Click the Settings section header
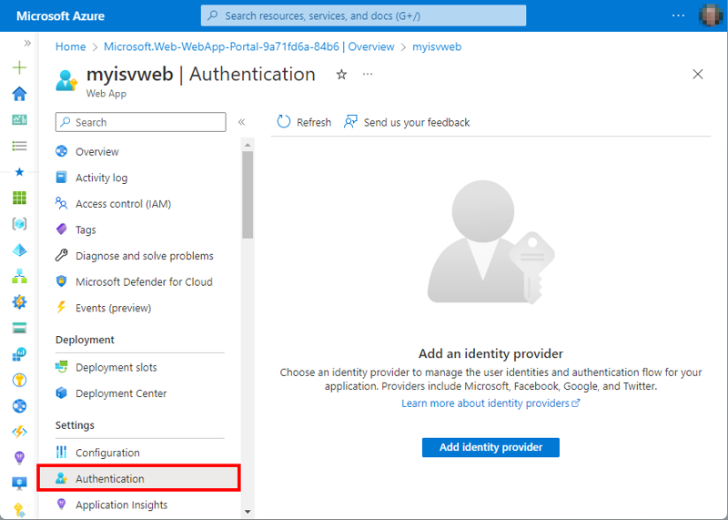The height and width of the screenshot is (520, 728). (75, 425)
